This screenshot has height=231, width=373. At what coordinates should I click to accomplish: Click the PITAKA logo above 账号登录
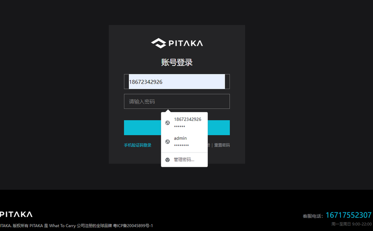[x=177, y=43]
